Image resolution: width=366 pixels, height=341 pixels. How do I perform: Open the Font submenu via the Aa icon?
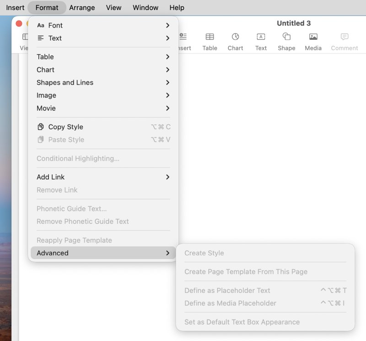point(41,26)
